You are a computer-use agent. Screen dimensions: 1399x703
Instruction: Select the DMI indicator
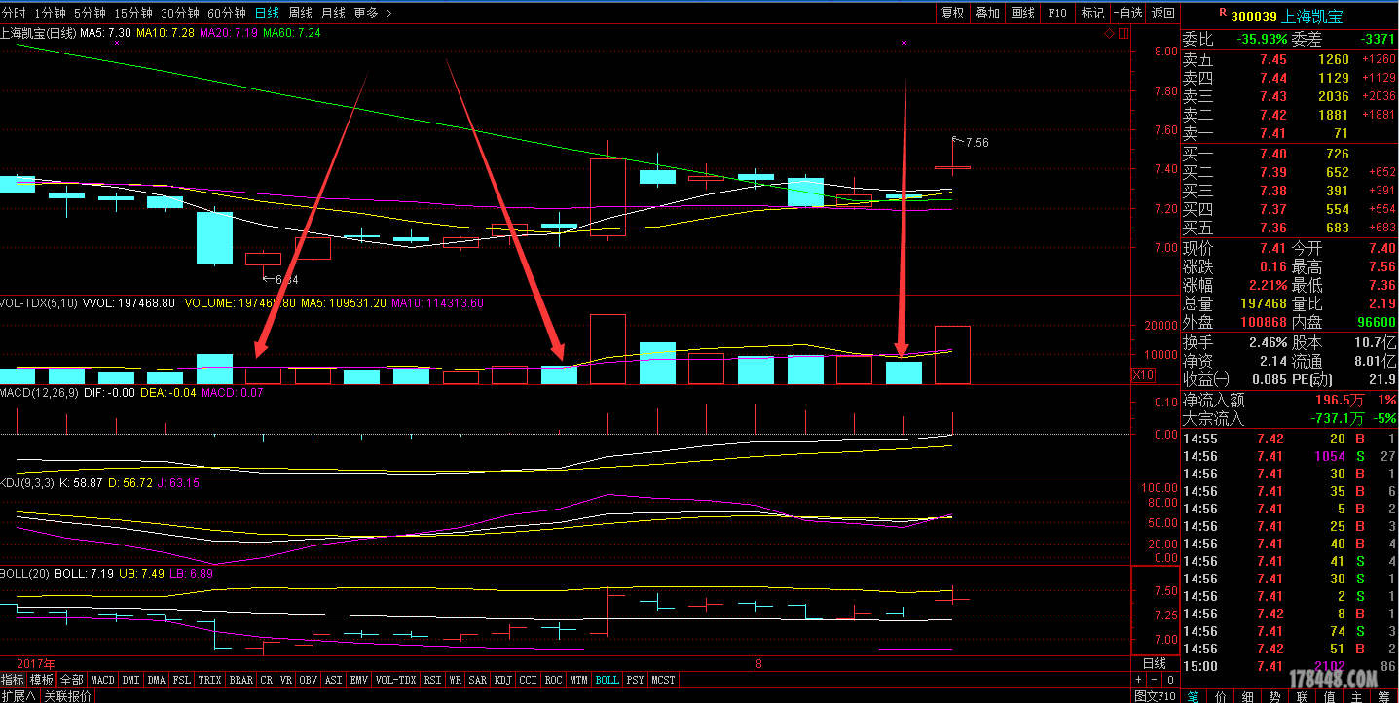click(x=130, y=680)
